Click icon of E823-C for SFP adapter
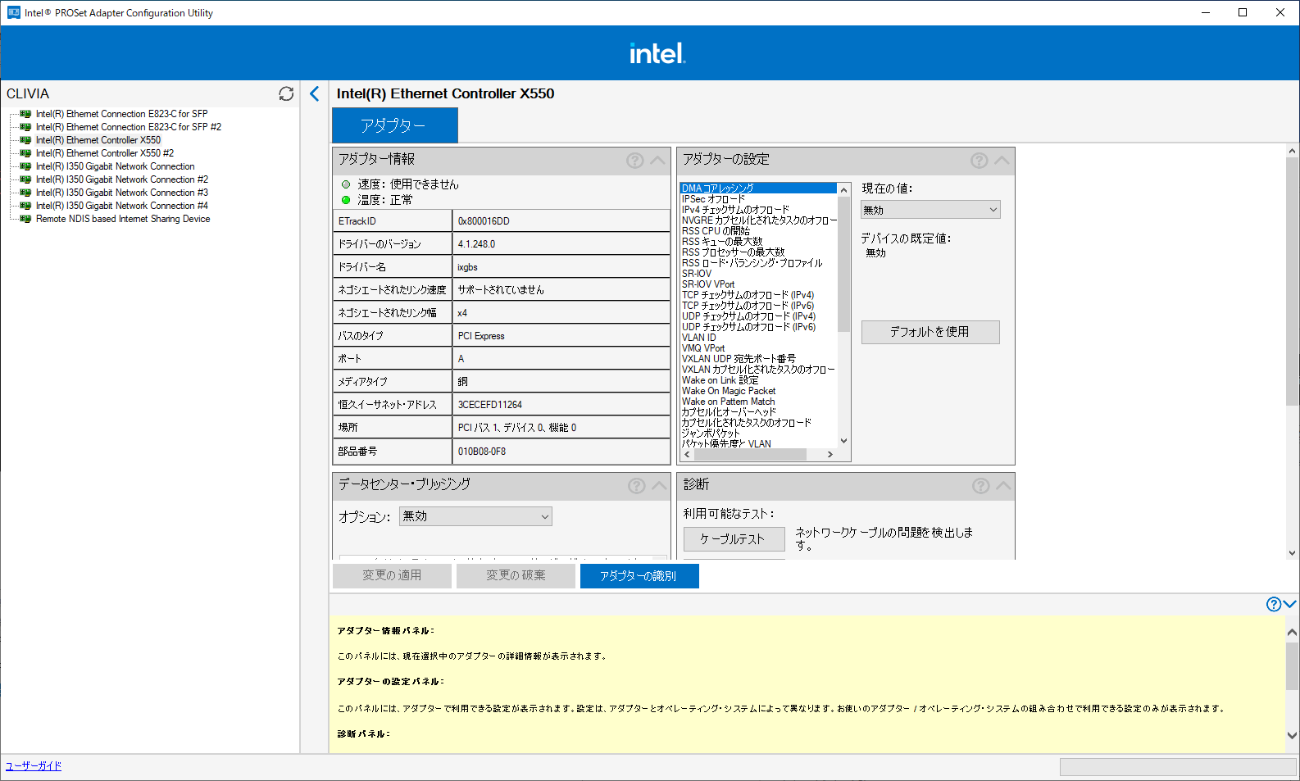This screenshot has width=1300, height=781. pyautogui.click(x=25, y=114)
